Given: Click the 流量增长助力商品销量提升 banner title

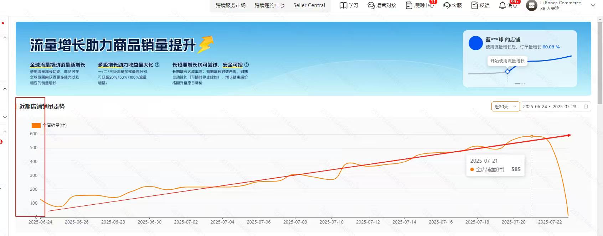Looking at the screenshot, I should click(x=113, y=45).
